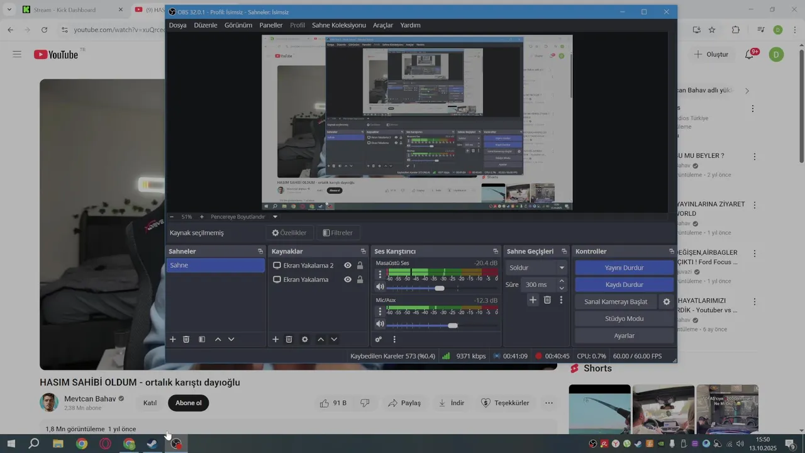This screenshot has height=453, width=805.
Task: Open Yardım menu in OBS
Action: pos(411,25)
